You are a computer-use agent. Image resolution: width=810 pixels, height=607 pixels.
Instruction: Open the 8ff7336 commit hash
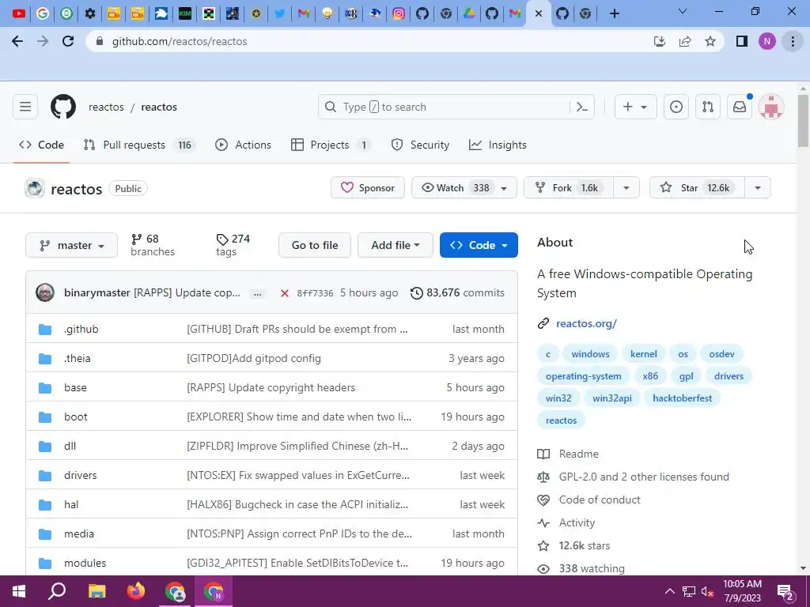click(315, 293)
